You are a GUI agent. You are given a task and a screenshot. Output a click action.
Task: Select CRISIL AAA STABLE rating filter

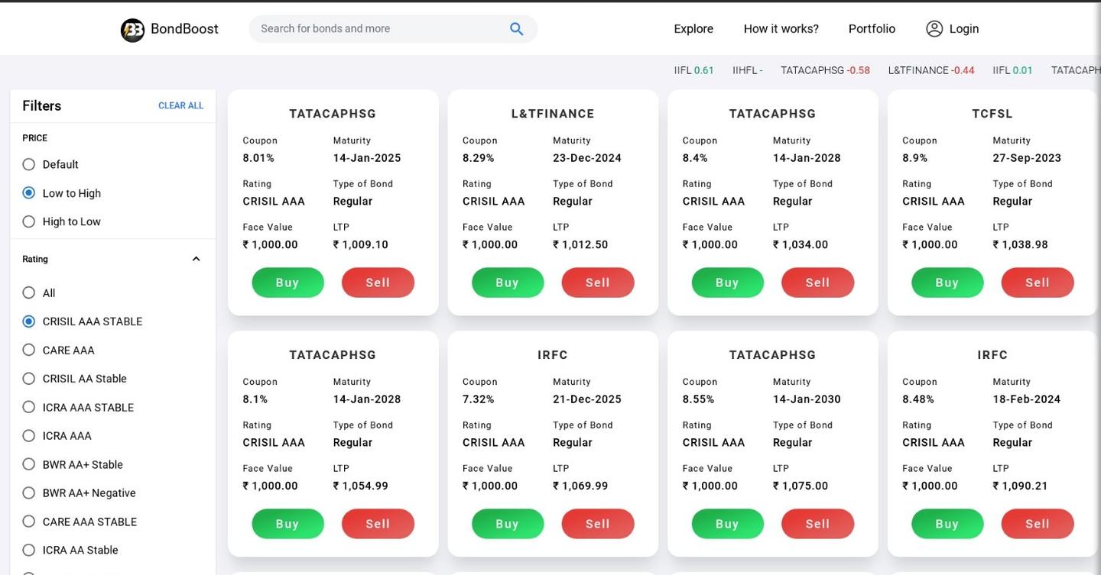pos(29,321)
